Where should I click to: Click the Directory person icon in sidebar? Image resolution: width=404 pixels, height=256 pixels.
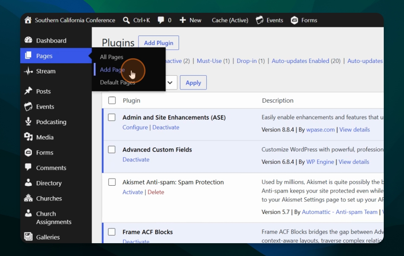point(28,182)
